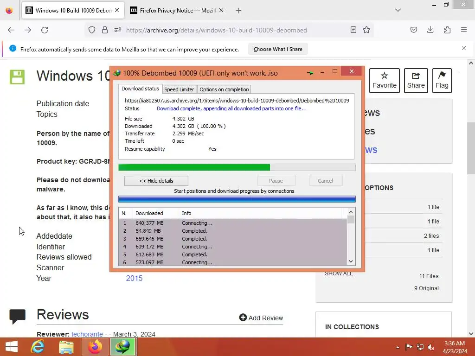
Task: Click Flag button on archive page
Action: pyautogui.click(x=442, y=81)
